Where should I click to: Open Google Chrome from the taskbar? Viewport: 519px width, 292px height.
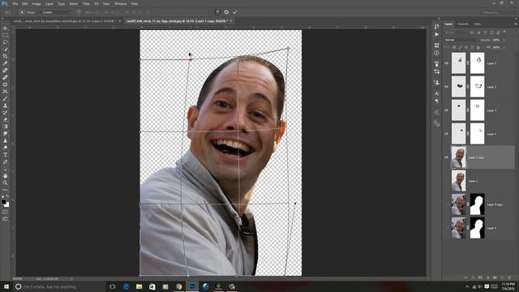coord(178,286)
